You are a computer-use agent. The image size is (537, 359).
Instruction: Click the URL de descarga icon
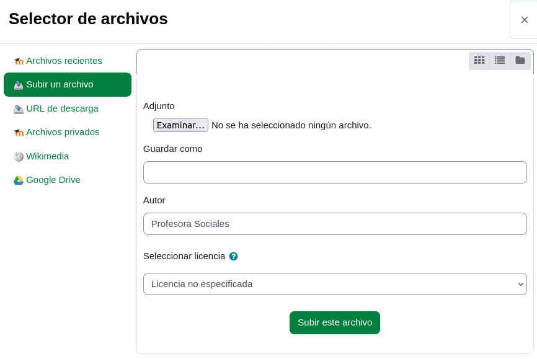[x=19, y=109]
